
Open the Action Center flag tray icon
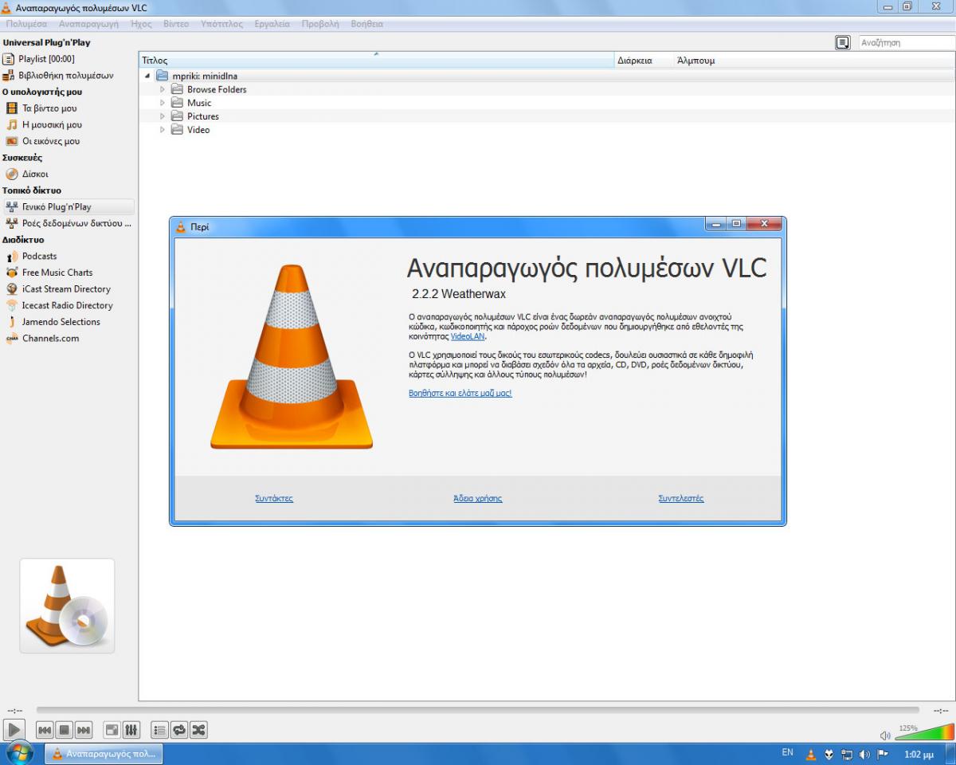coord(883,754)
